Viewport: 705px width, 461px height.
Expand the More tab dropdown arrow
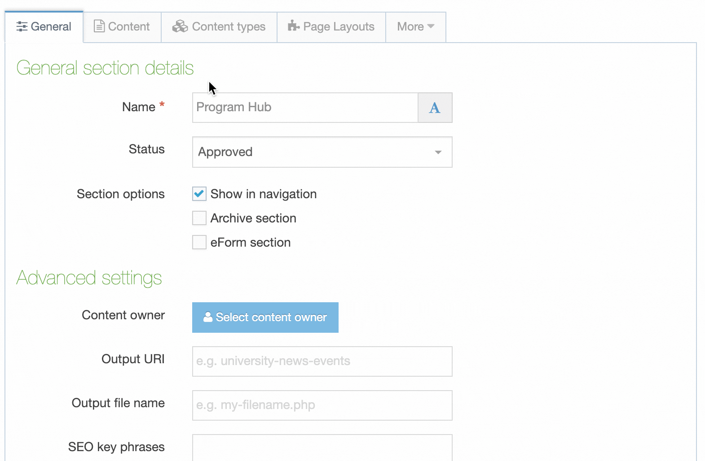[431, 26]
